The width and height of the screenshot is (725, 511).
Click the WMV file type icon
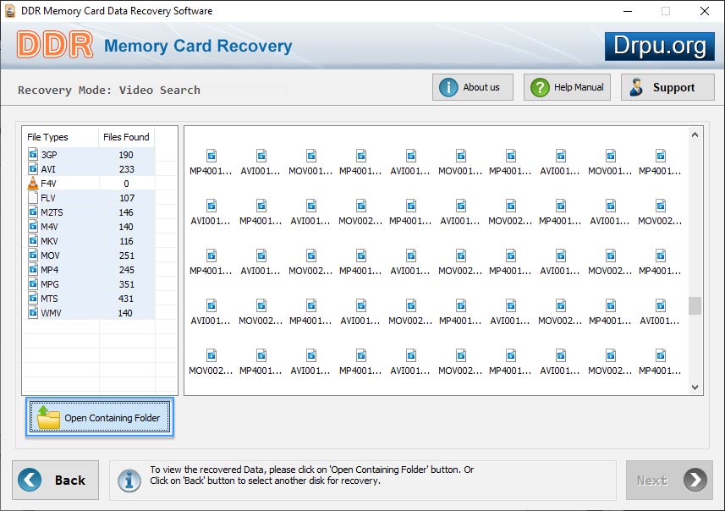(33, 312)
